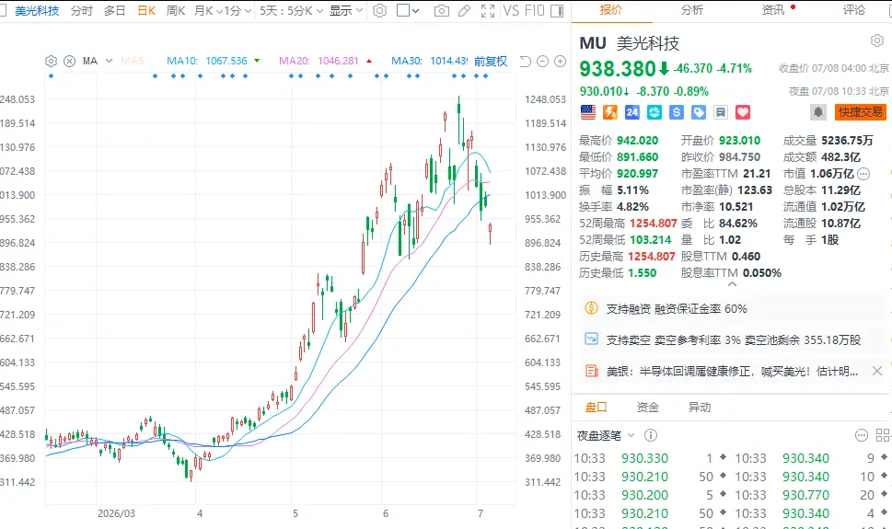Switch to the 异动 unusual activity tab
Screen dimensions: 892x529
(700, 407)
